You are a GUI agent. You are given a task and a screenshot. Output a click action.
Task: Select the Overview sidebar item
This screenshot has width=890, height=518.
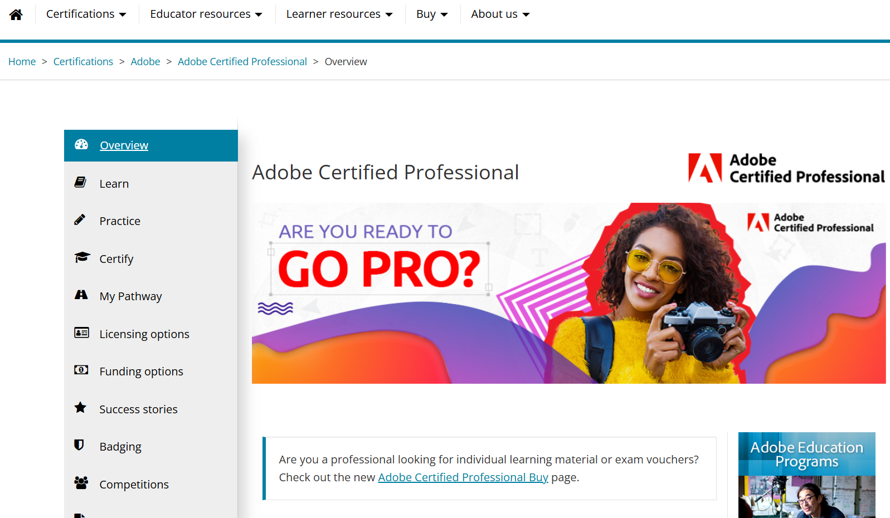(x=151, y=145)
